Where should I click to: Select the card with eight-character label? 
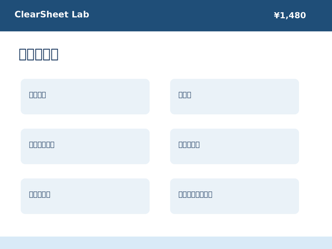tap(235, 196)
